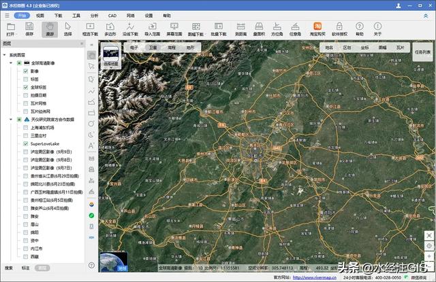The width and height of the screenshot is (436, 282).
Task: Click the 保存 save icon
Action: (x=29, y=28)
